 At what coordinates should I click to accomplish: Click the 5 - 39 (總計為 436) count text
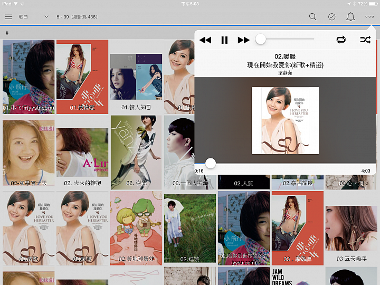coord(77,17)
